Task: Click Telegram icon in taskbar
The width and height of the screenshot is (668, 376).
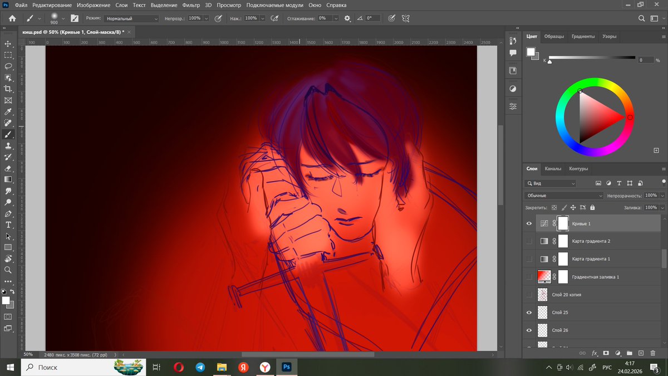Action: click(200, 367)
